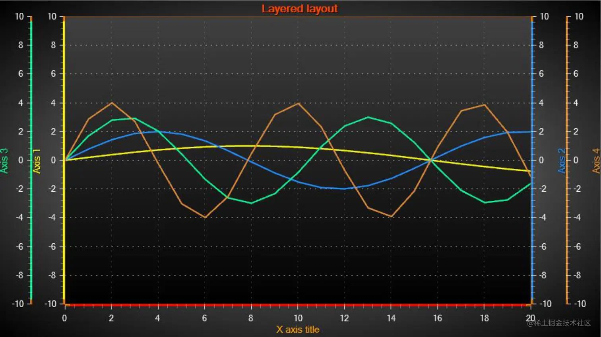The width and height of the screenshot is (601, 337).
Task: Select the green Axis 3 vertical axis line
Action: click(31, 160)
